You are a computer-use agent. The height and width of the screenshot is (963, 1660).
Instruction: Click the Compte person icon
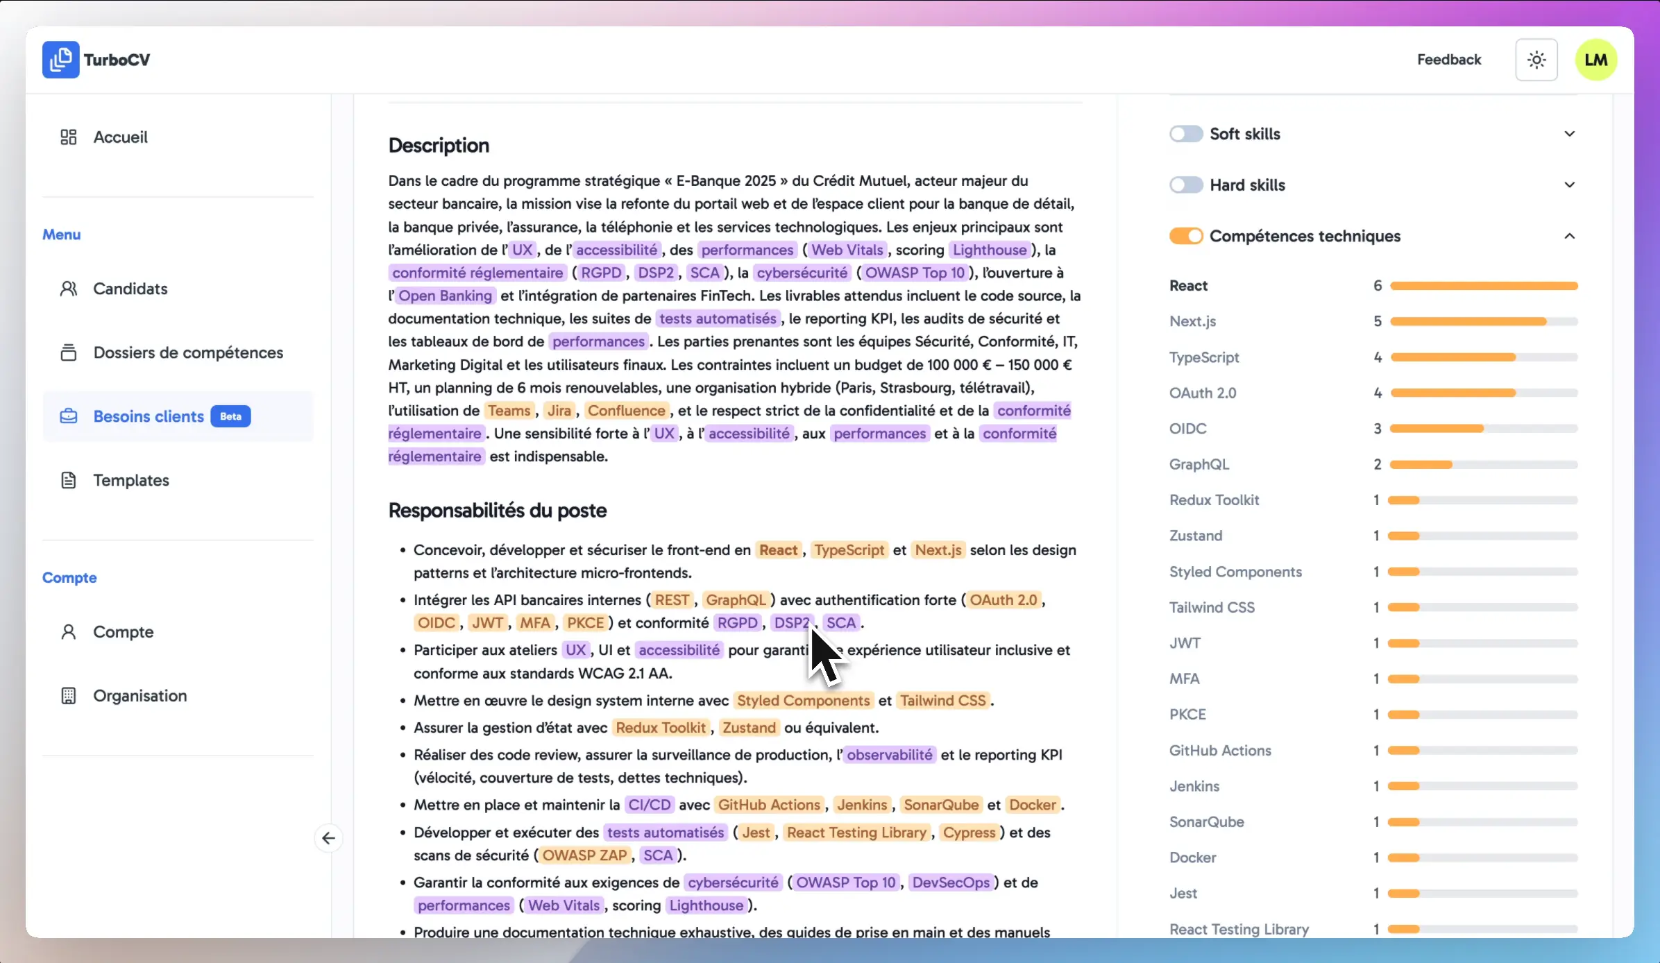coord(68,632)
